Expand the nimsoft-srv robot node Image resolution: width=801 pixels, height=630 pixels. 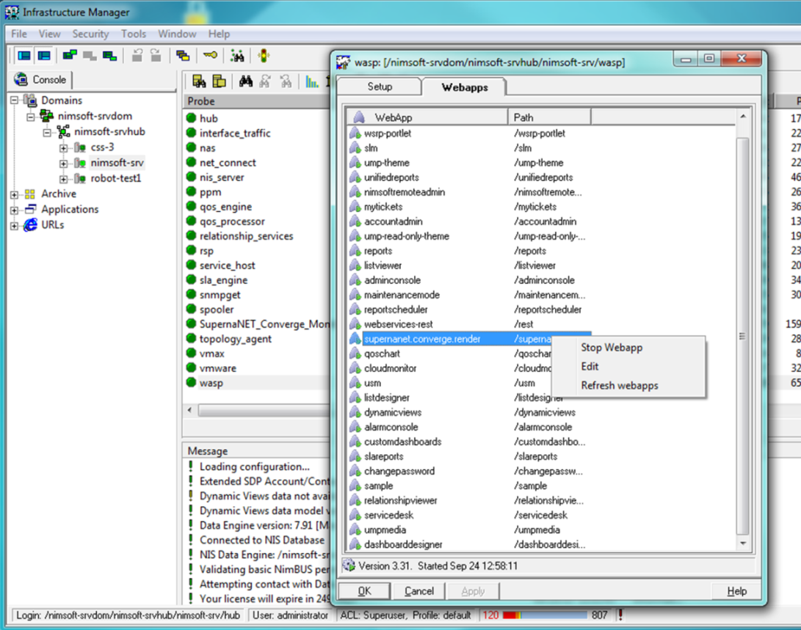click(63, 164)
